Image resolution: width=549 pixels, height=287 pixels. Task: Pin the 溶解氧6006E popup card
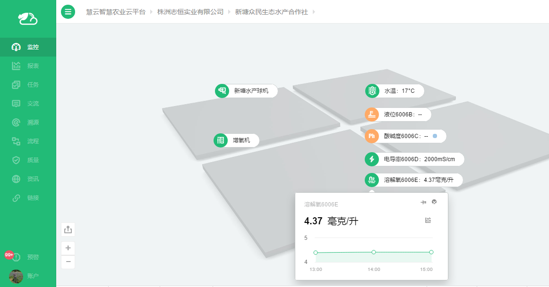click(x=423, y=202)
